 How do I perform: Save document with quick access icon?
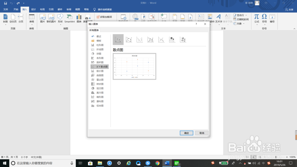(5, 3)
